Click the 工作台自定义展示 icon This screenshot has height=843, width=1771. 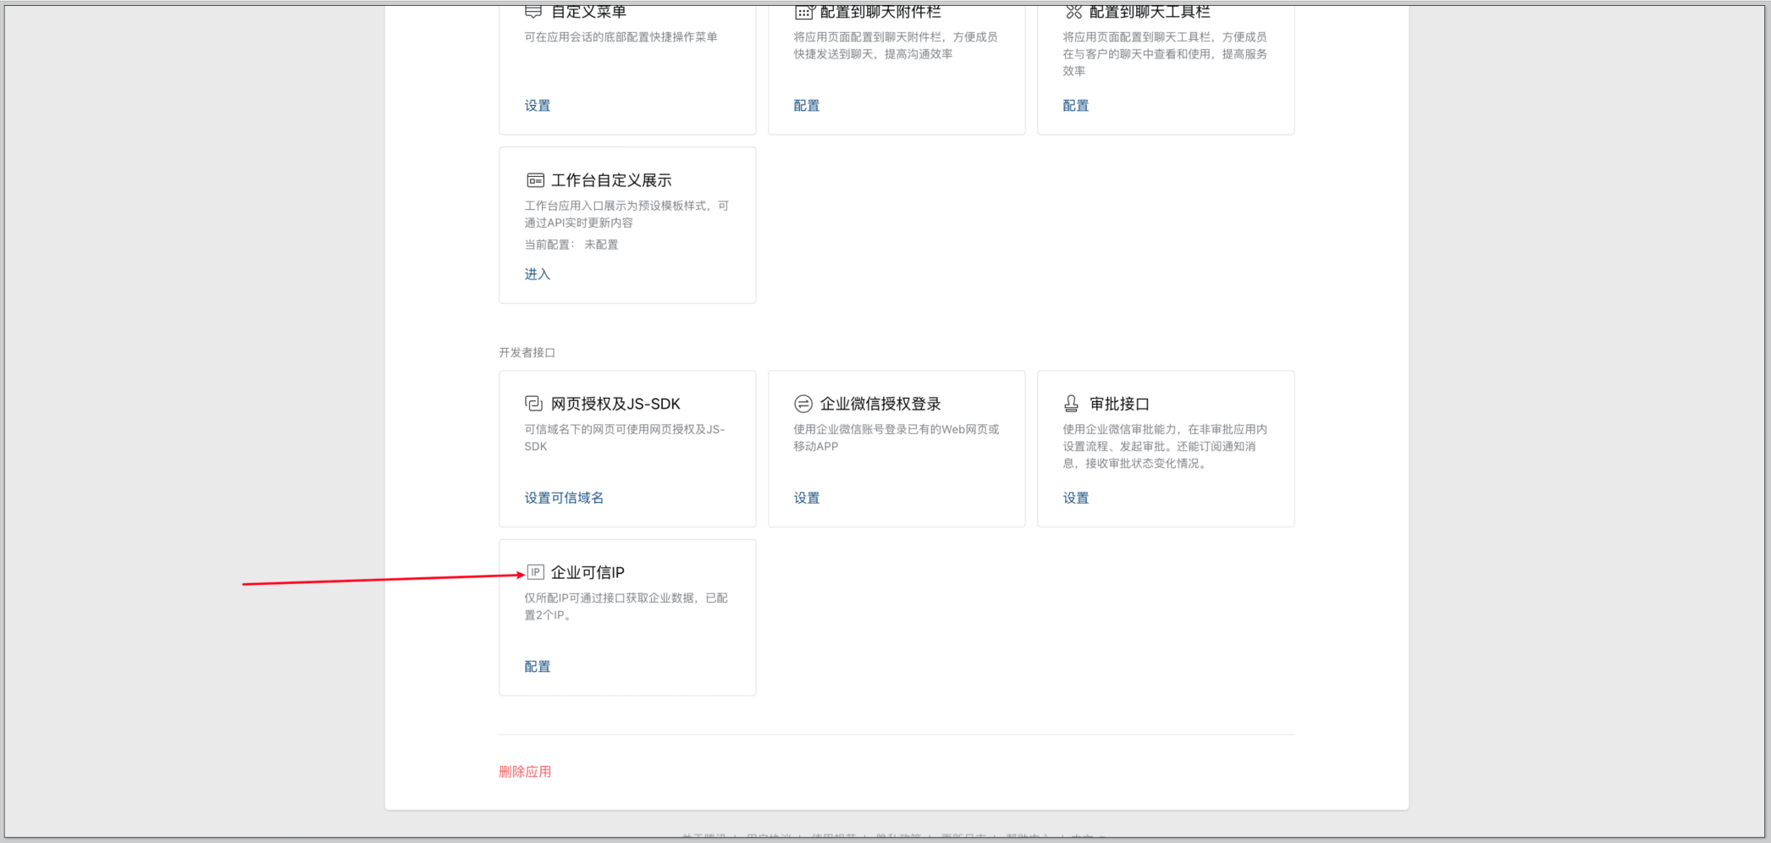click(x=535, y=180)
